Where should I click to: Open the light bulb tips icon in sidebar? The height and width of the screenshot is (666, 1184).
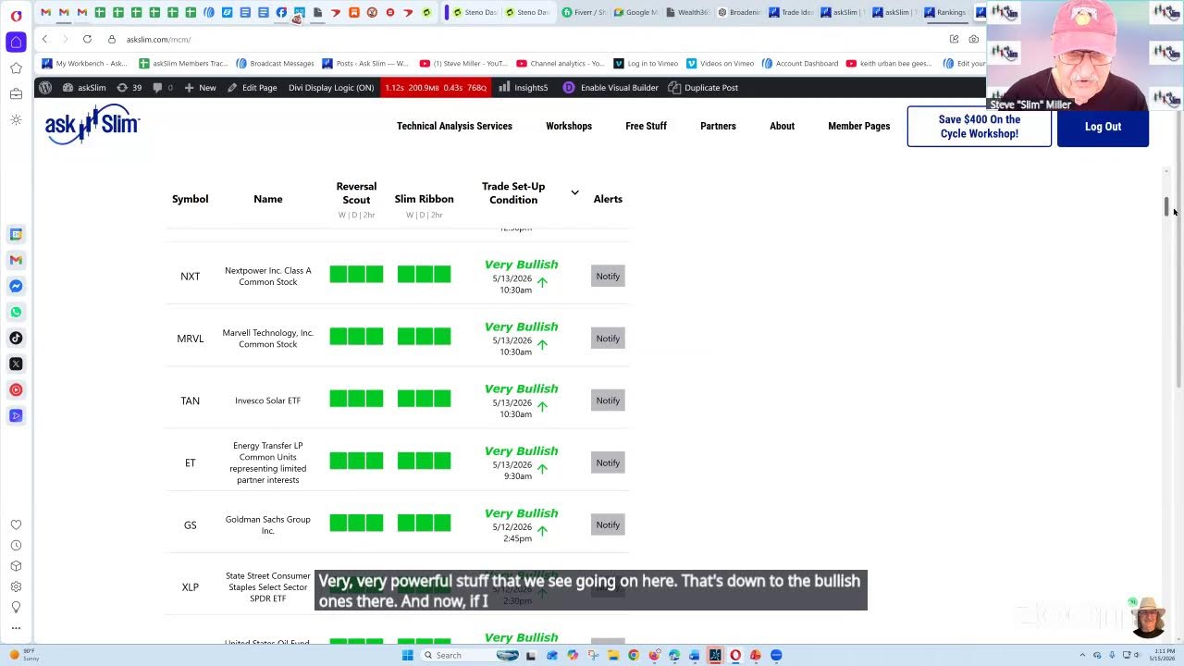pos(16,607)
